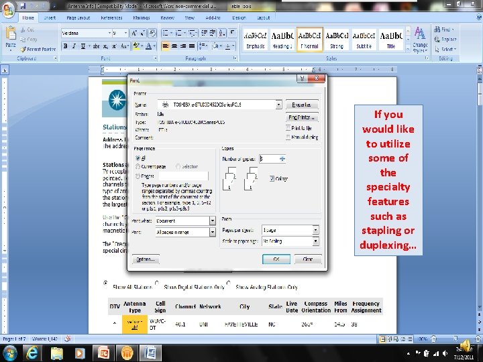
Task: Click the Center alignment icon
Action: (174, 46)
